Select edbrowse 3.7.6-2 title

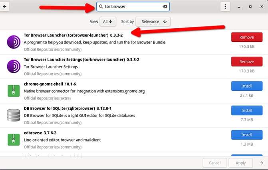pyautogui.click(x=40, y=133)
